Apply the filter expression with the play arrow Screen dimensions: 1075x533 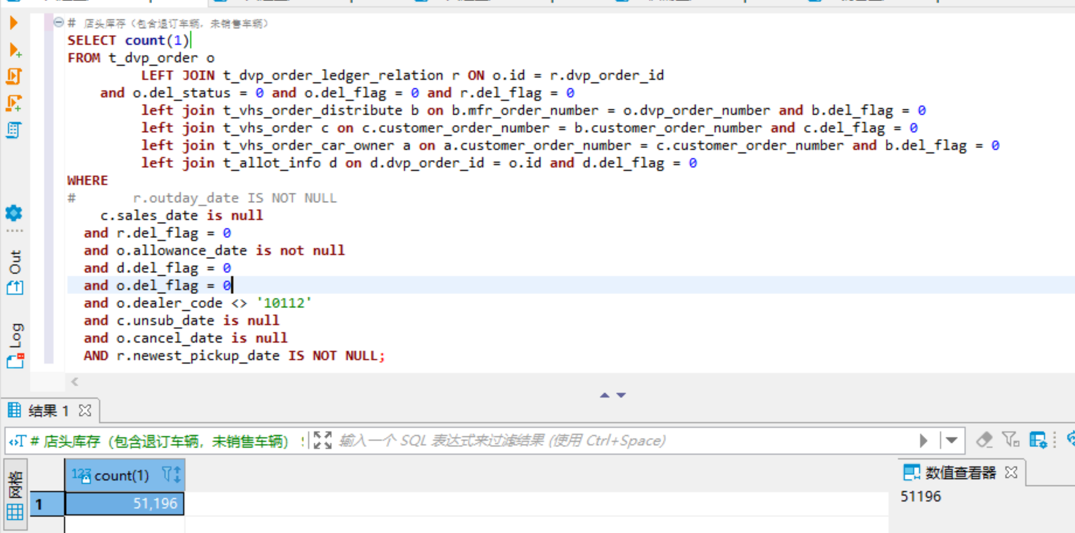pyautogui.click(x=924, y=441)
